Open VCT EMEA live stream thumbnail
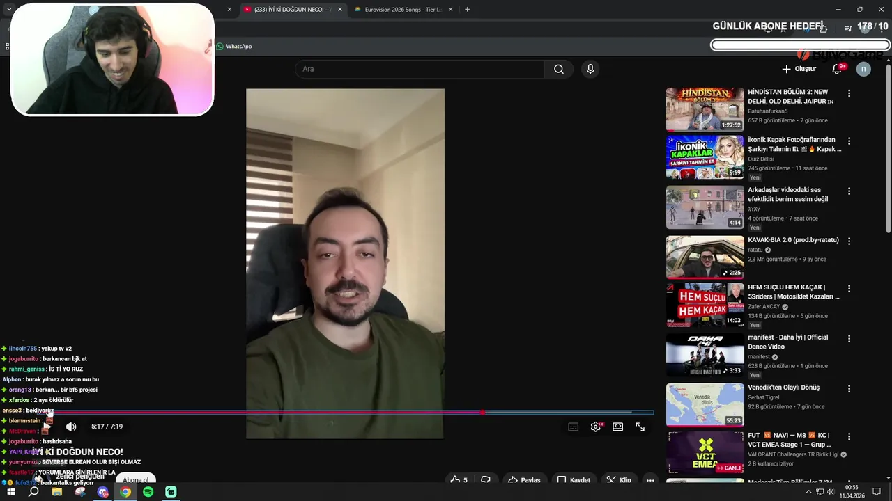Image resolution: width=892 pixels, height=501 pixels. pos(705,453)
